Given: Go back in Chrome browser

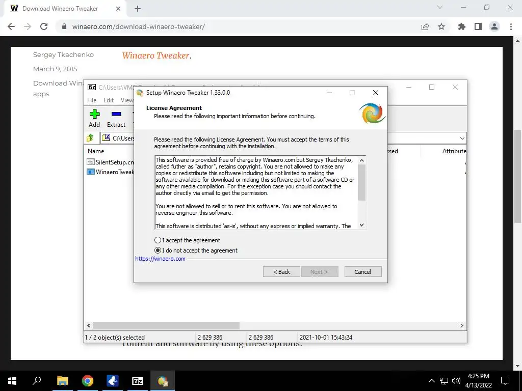Looking at the screenshot, I should point(11,26).
